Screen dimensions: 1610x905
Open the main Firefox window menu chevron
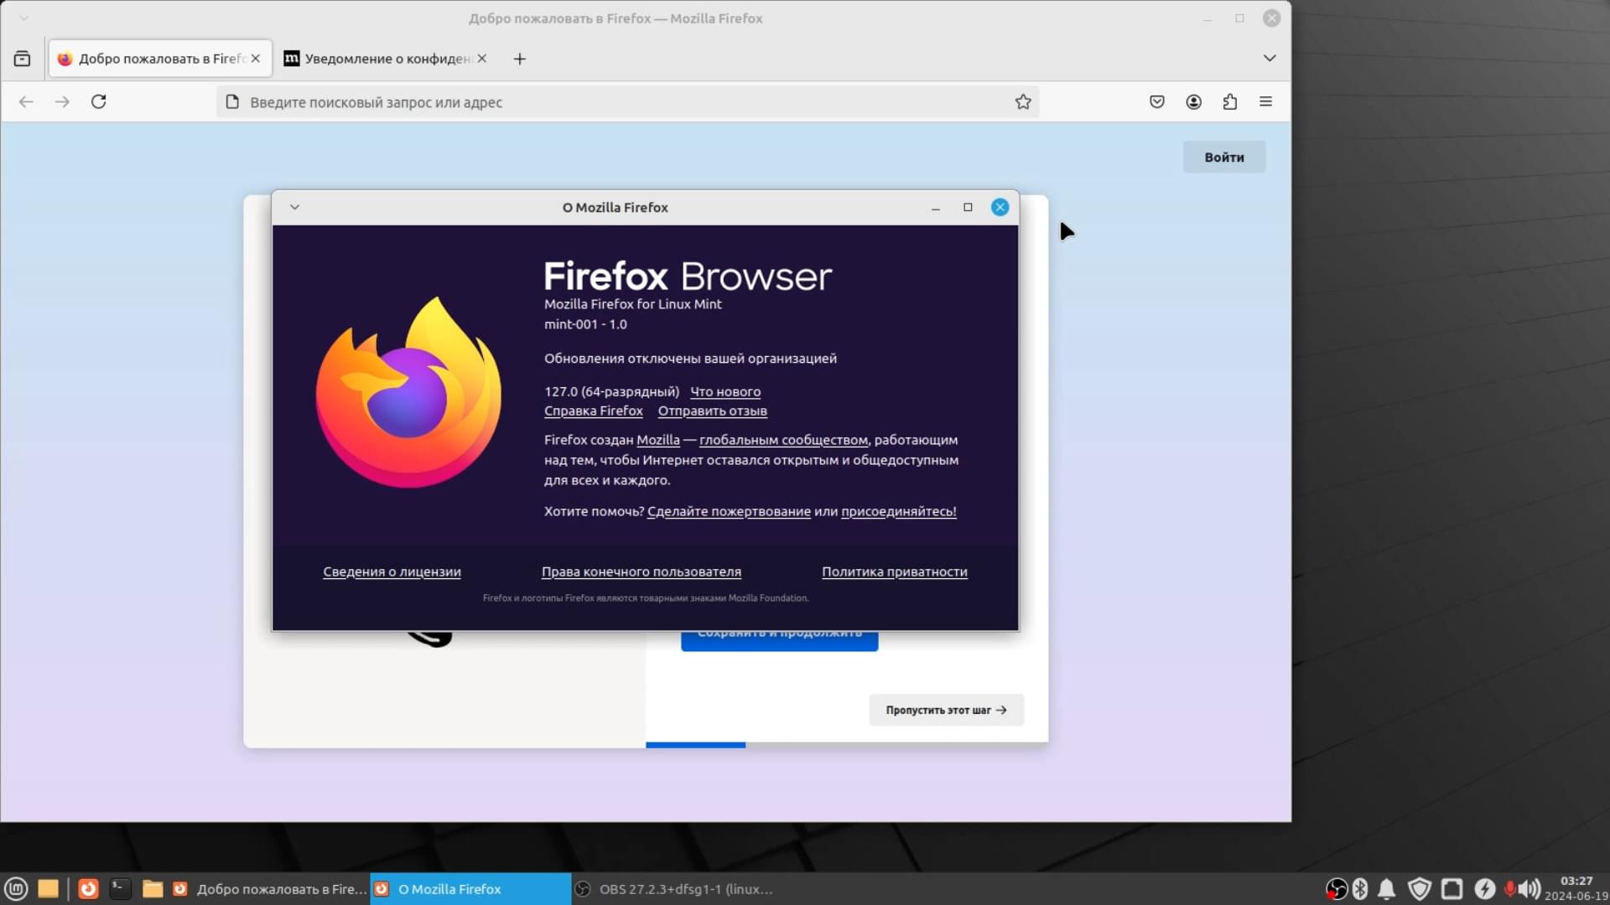pos(24,18)
